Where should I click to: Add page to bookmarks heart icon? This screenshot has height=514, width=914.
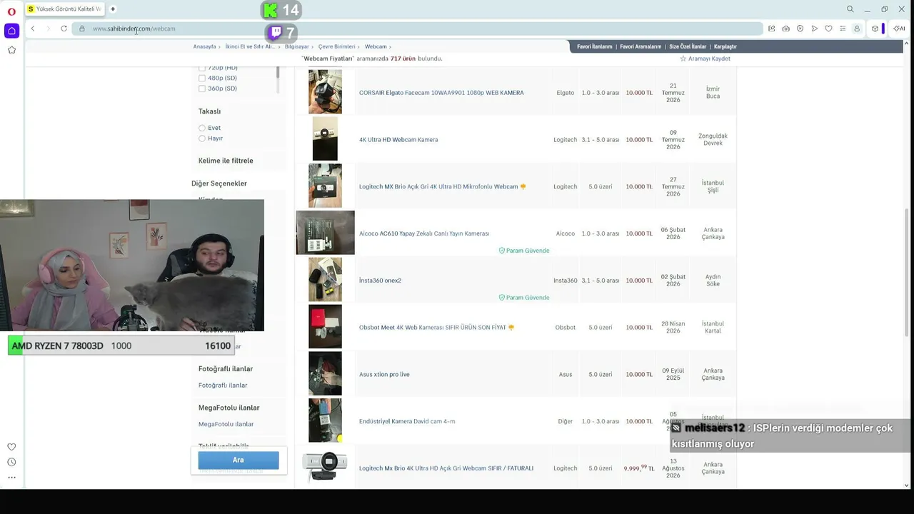pos(828,29)
